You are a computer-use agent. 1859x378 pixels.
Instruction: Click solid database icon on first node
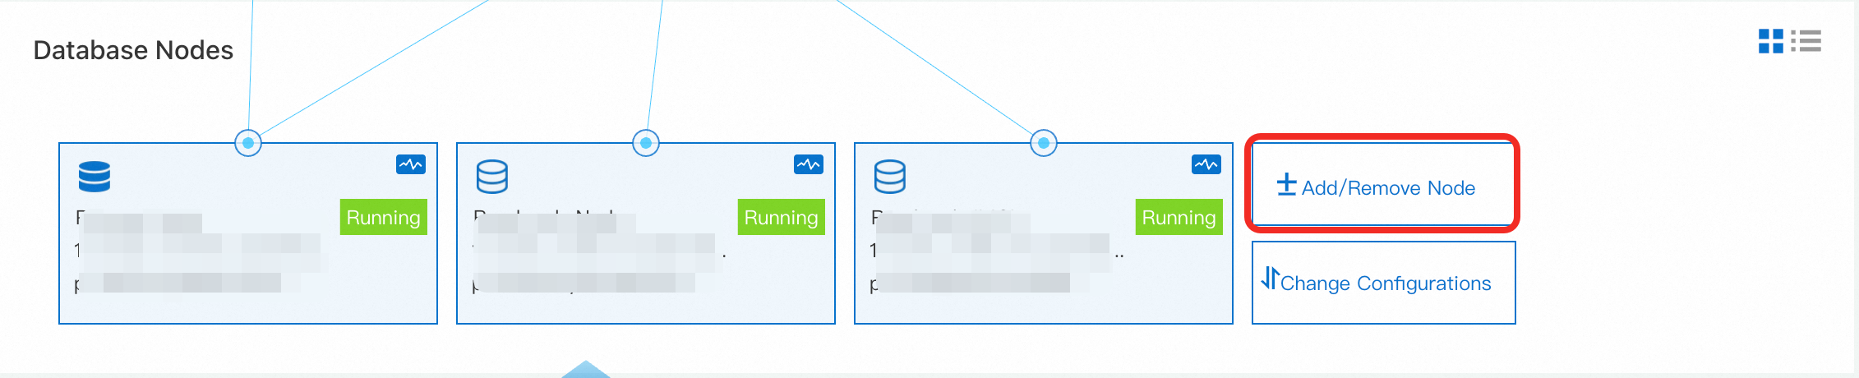95,176
